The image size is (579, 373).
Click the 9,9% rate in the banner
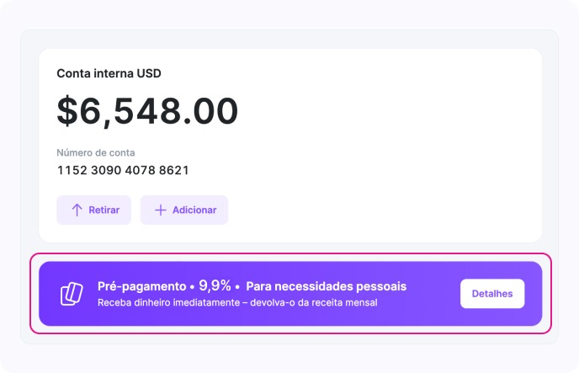pyautogui.click(x=215, y=285)
